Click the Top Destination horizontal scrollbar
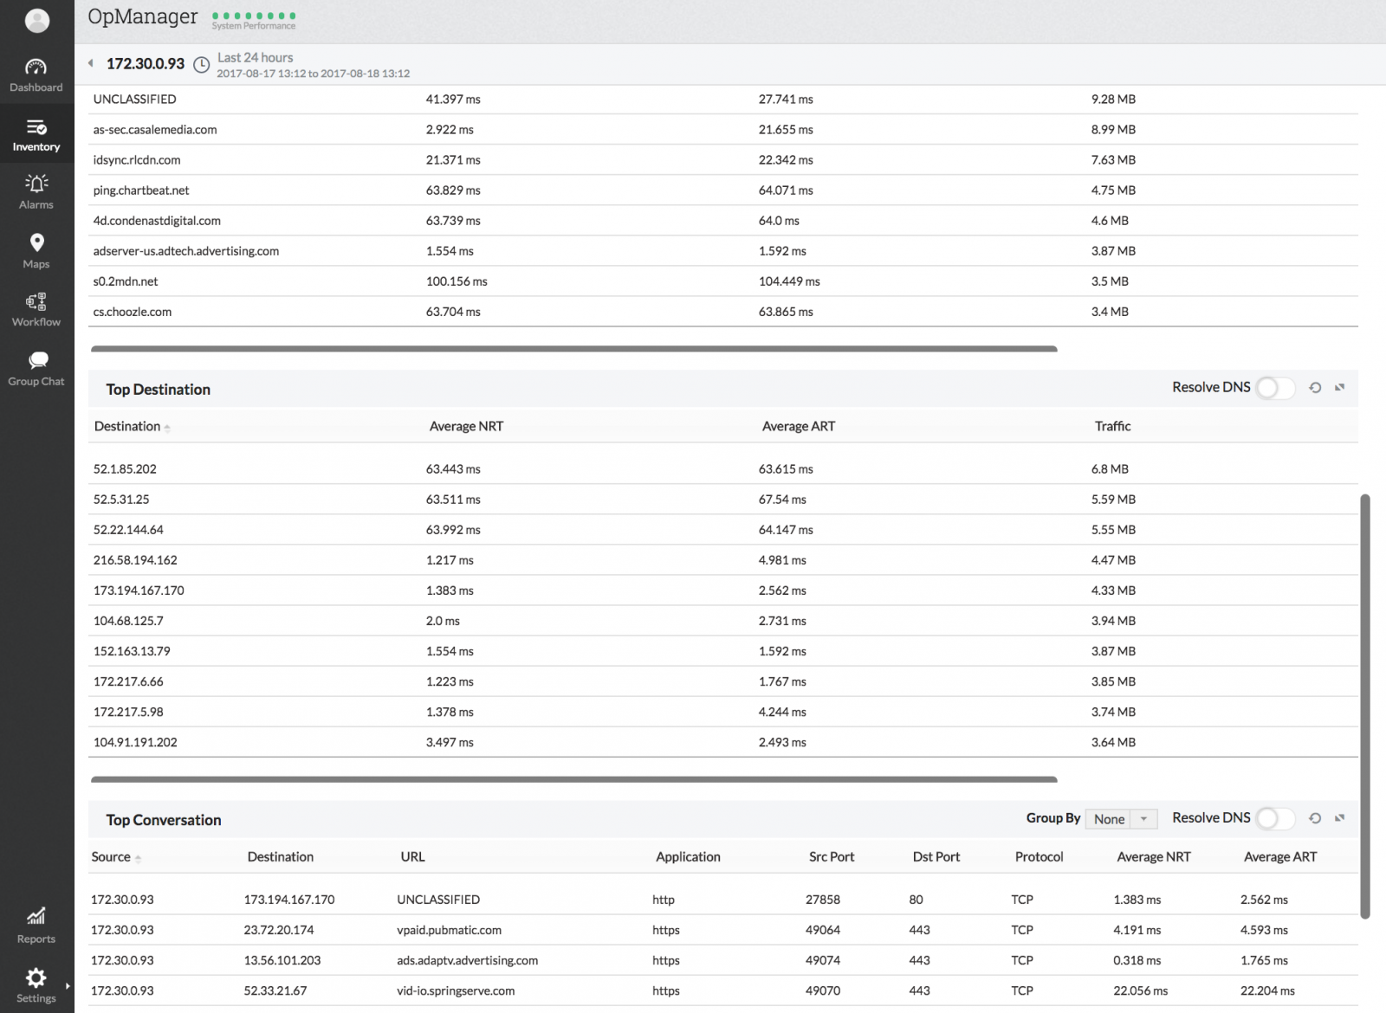Image resolution: width=1386 pixels, height=1013 pixels. [573, 779]
